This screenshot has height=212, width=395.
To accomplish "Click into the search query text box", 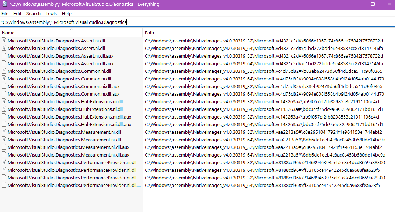I will coord(198,22).
